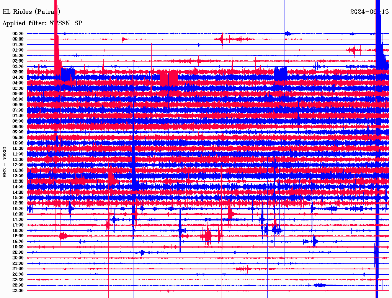Click the 22:30 time label
The height and width of the screenshot is (298, 392).
[x=18, y=280]
